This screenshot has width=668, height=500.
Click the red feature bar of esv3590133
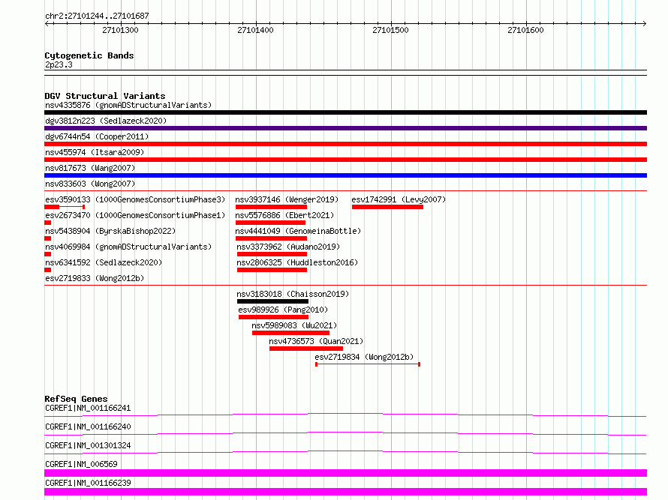65,207
